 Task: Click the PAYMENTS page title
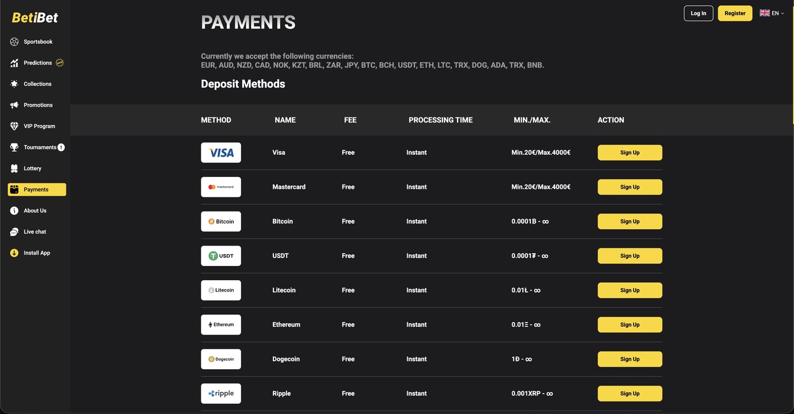(x=248, y=22)
